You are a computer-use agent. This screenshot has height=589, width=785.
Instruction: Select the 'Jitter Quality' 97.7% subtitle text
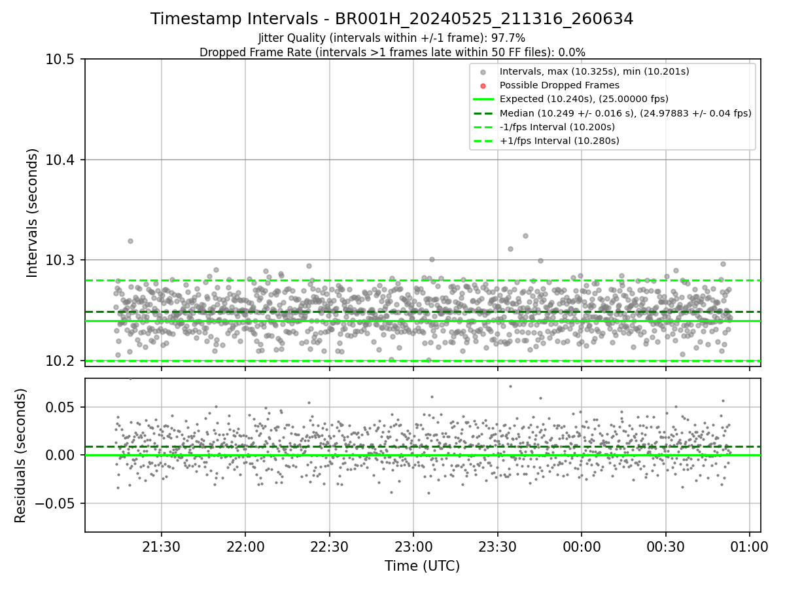pos(392,38)
